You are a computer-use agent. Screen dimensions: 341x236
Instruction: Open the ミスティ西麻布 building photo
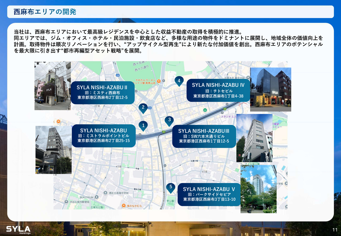click(52, 86)
